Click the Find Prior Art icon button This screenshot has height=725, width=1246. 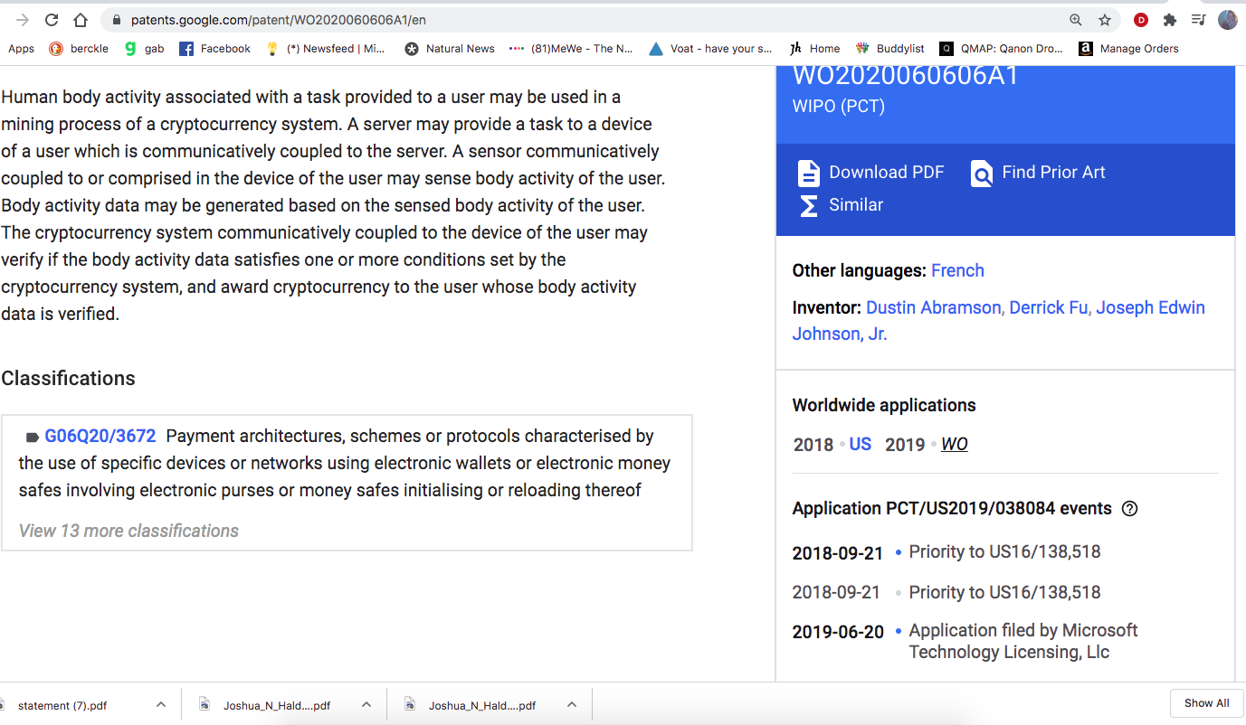click(982, 173)
